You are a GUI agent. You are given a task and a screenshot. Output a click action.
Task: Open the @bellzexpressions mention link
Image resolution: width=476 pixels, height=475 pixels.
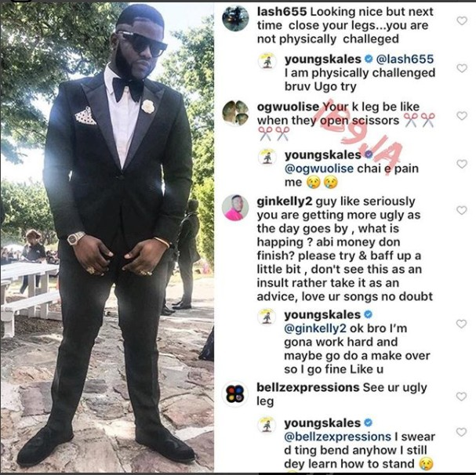click(x=337, y=437)
